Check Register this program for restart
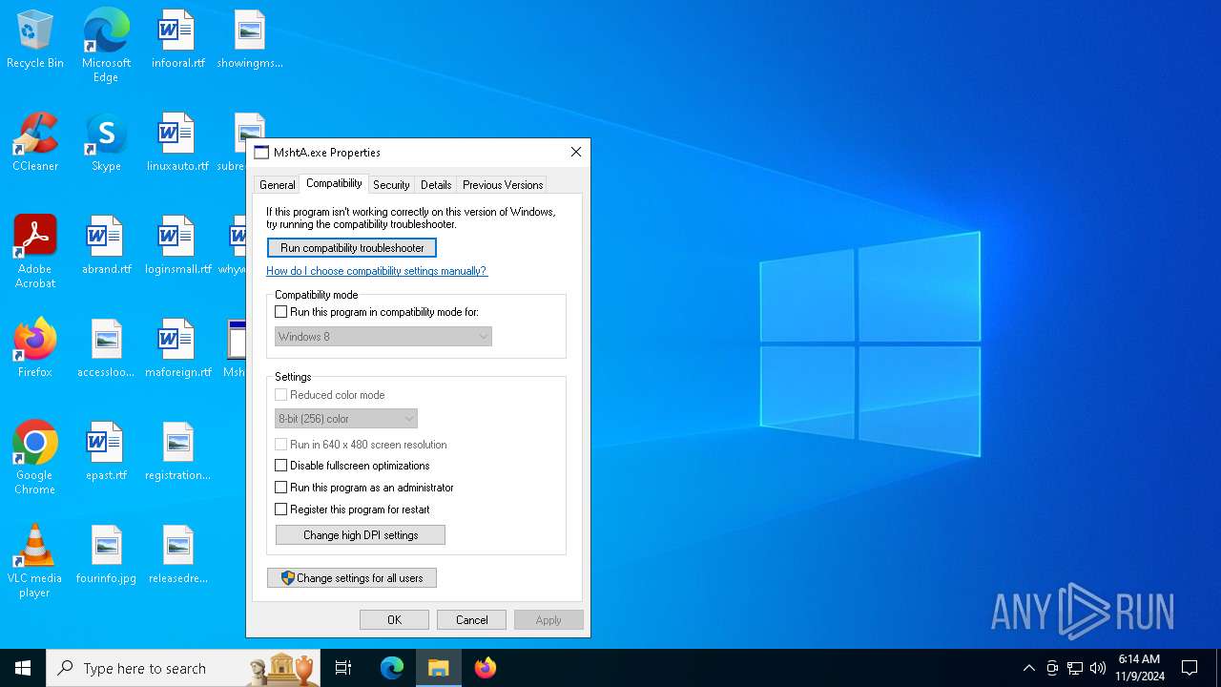 click(281, 510)
